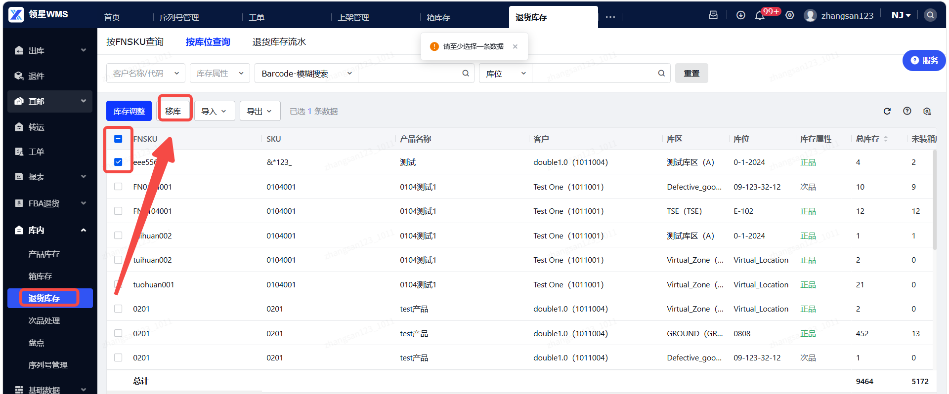The image size is (949, 394).
Task: Click the tuohuan001 FNSKU cell
Action: pyautogui.click(x=154, y=284)
